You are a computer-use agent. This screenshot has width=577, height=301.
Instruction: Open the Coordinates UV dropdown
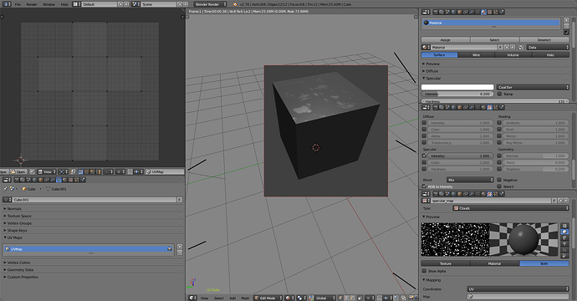coord(518,288)
